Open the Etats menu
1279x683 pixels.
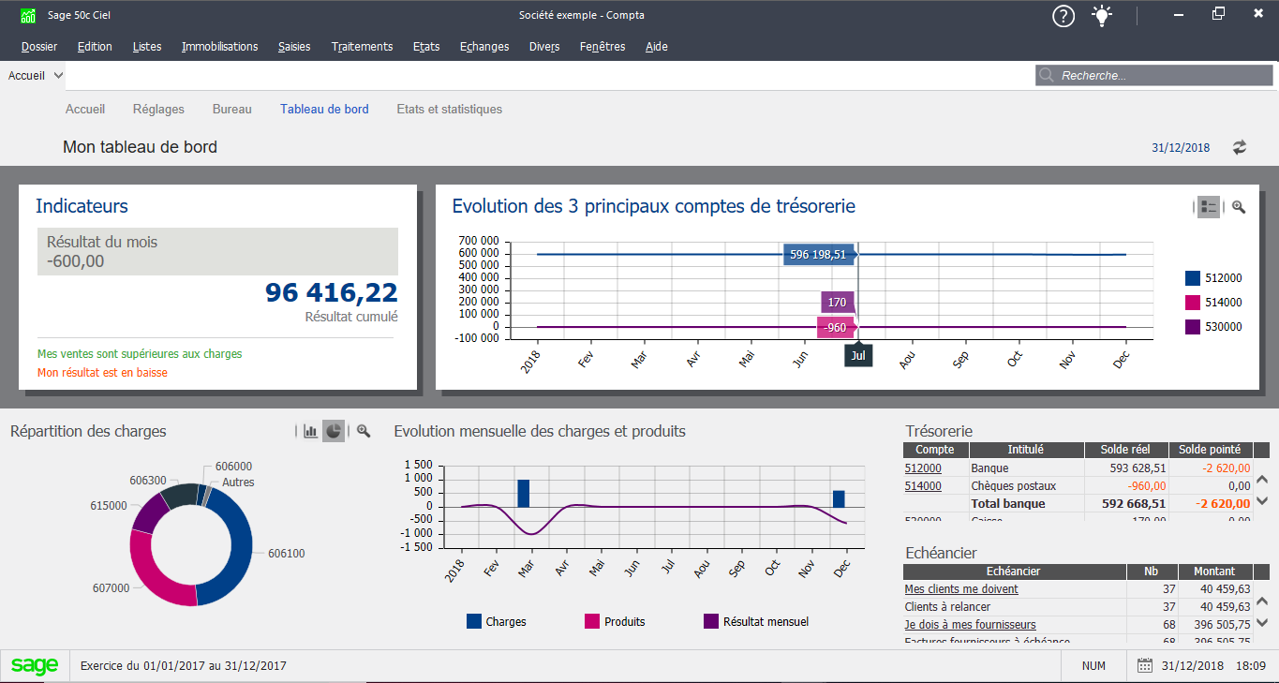click(x=426, y=47)
